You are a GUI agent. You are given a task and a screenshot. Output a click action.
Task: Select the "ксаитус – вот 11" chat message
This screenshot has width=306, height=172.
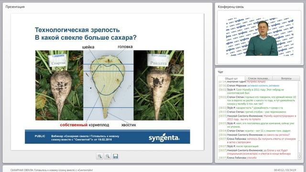[255, 131]
